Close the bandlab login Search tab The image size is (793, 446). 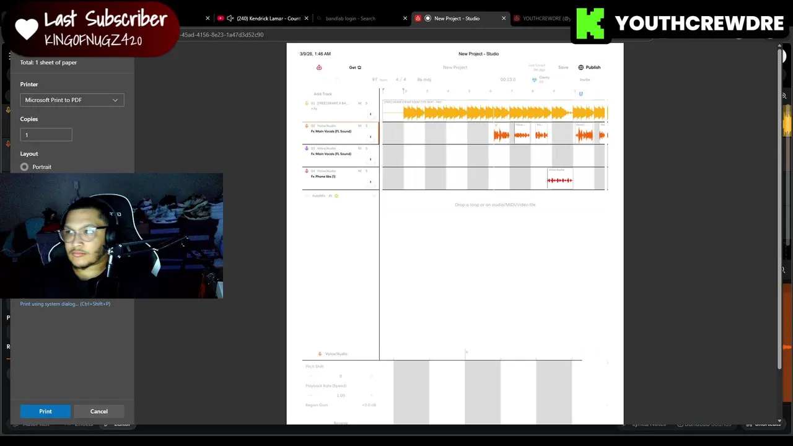pyautogui.click(x=405, y=19)
